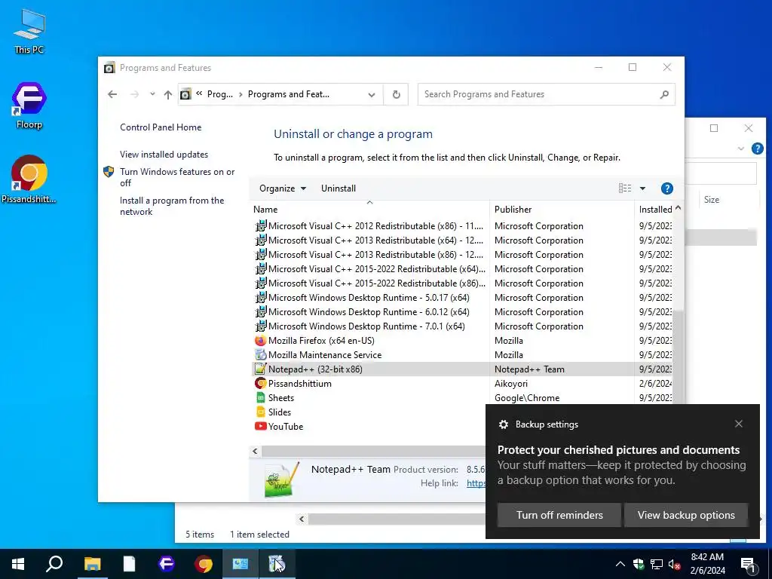This screenshot has height=579, width=772.
Task: Open Pissandshittium browser from the taskbar
Action: click(204, 564)
